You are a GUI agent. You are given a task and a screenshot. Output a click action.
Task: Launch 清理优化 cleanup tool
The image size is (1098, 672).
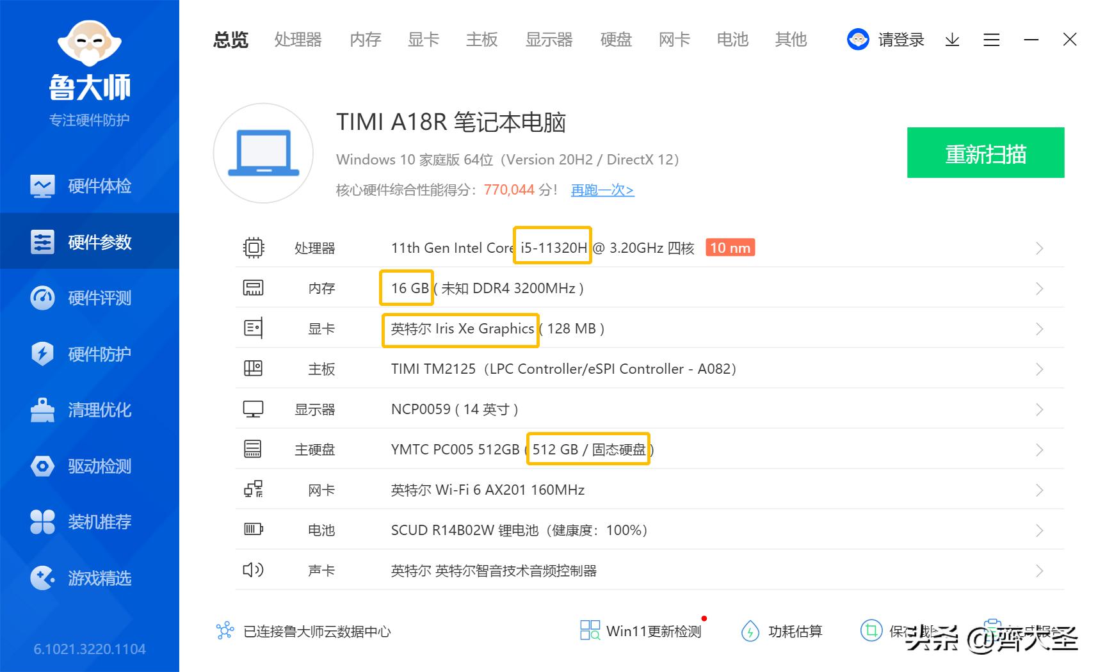tap(90, 410)
